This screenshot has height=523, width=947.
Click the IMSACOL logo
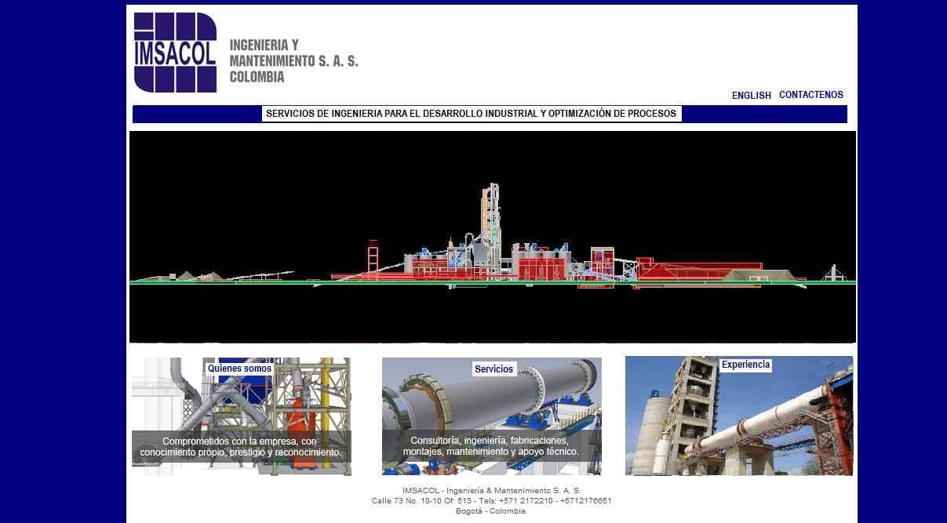pyautogui.click(x=175, y=53)
